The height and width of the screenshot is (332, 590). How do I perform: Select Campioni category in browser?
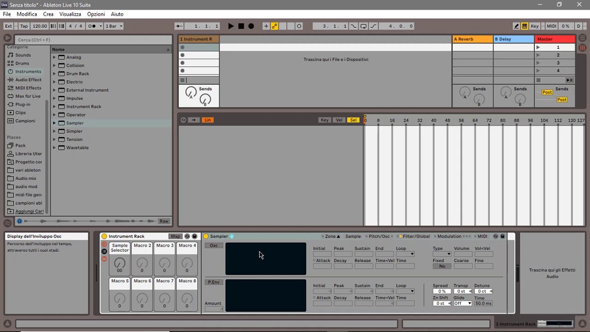(25, 121)
